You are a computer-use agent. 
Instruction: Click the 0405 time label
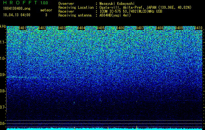point(101,28)
